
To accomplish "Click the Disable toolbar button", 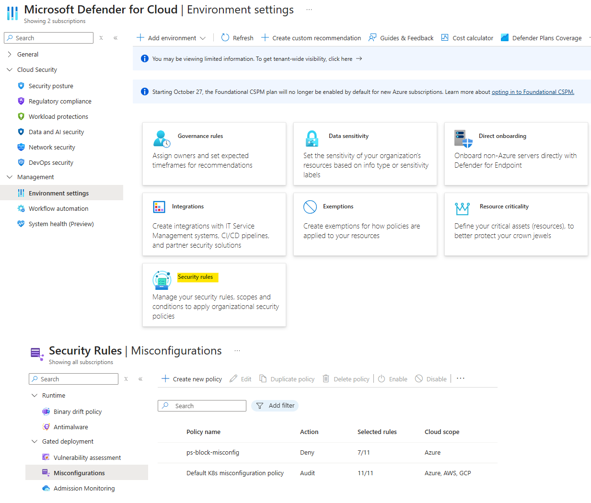I will pos(430,379).
